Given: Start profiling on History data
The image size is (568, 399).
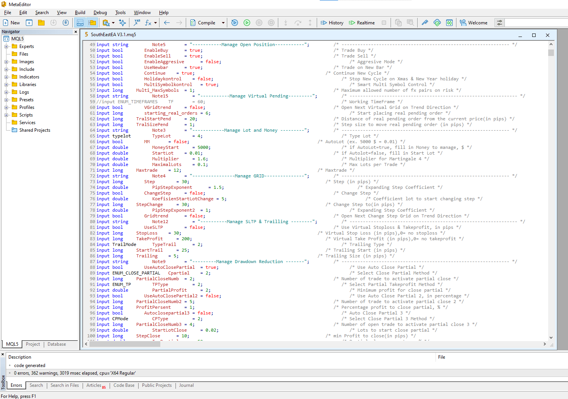Looking at the screenshot, I should click(332, 23).
